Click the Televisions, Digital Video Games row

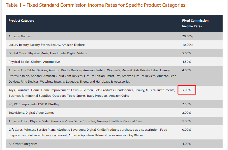coord(114,113)
